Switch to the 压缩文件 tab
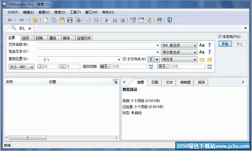 84,38
